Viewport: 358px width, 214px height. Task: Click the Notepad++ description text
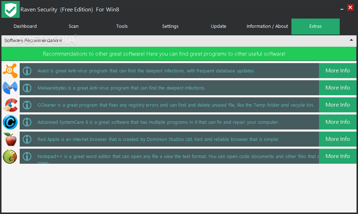(x=178, y=159)
